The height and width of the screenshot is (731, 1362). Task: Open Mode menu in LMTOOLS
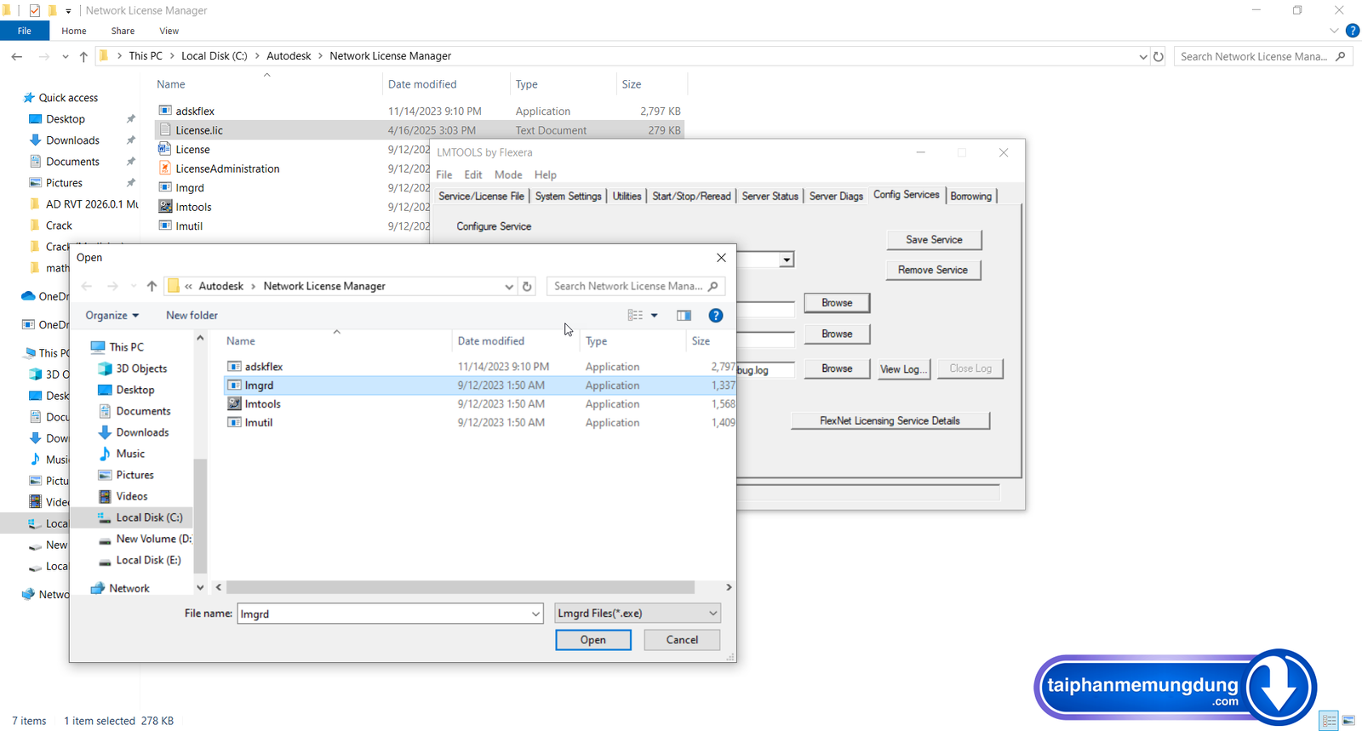pyautogui.click(x=508, y=174)
